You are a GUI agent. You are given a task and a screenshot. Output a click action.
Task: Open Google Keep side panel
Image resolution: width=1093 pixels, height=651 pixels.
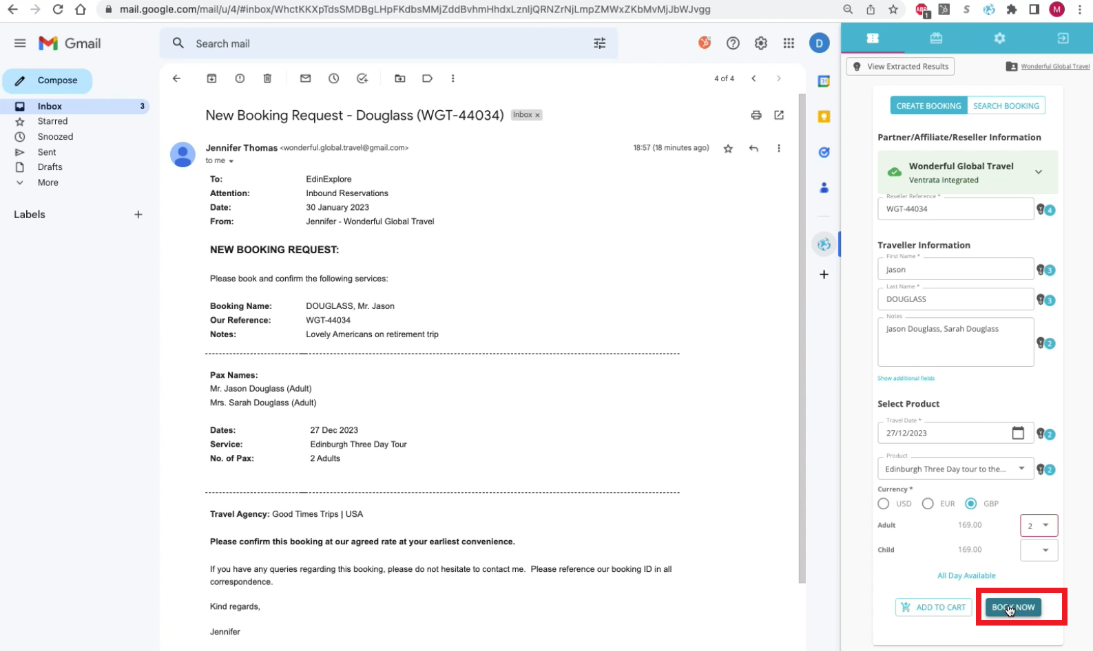[824, 116]
